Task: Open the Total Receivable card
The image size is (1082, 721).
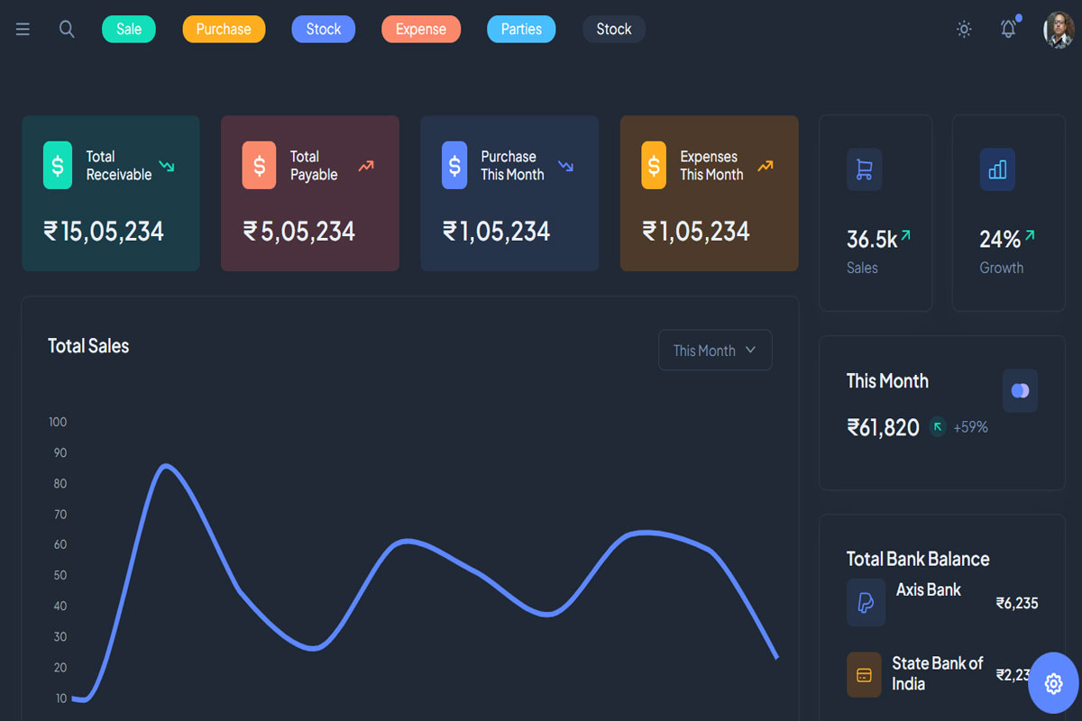Action: (x=111, y=193)
